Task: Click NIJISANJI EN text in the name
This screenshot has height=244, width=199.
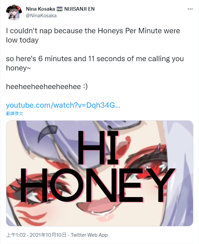Action: (x=79, y=9)
